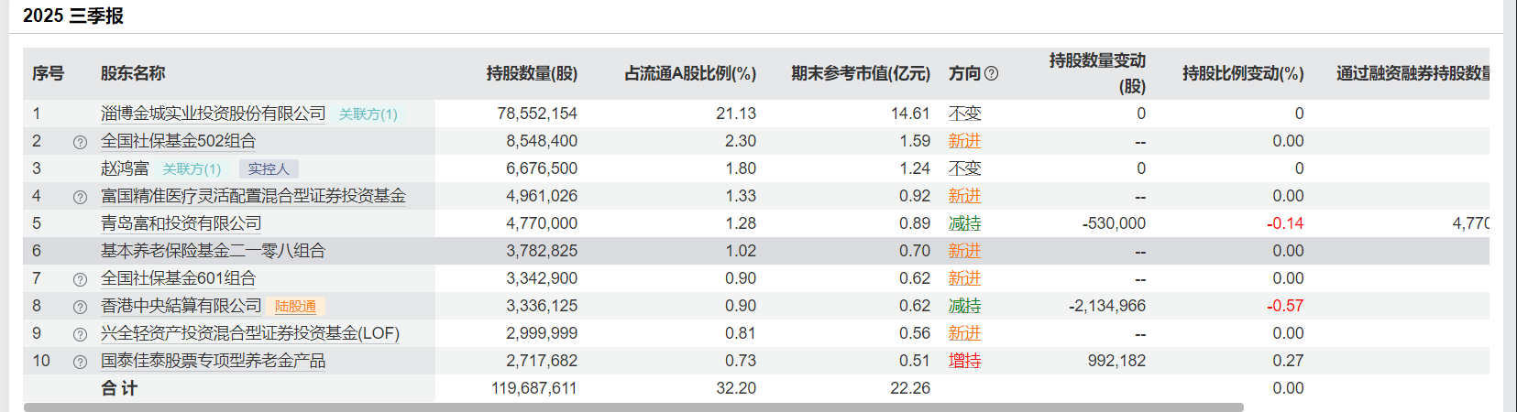Click question icon beside 全国社保基金601组合

80,279
